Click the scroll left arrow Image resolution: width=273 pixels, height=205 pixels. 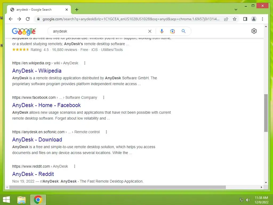pos(7,187)
